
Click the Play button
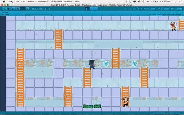click(87, 9)
